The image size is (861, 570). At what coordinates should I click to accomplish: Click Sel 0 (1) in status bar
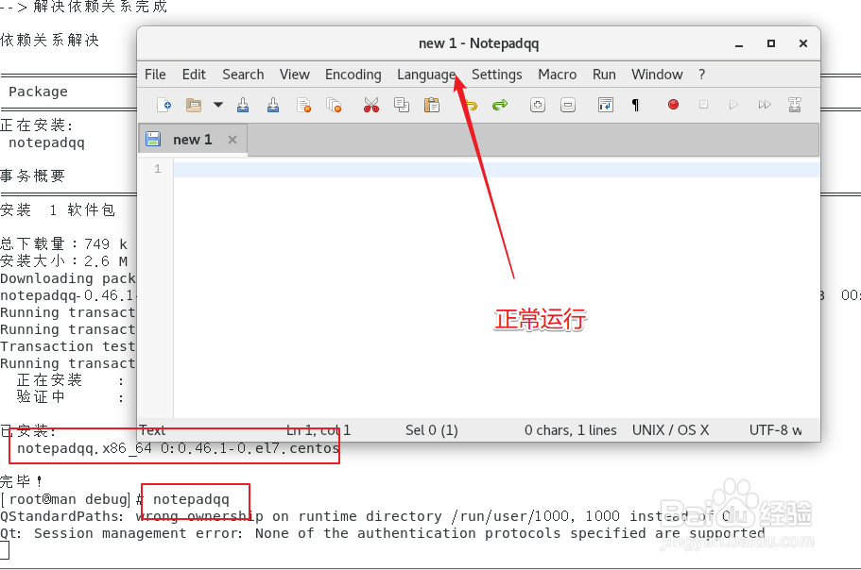432,430
